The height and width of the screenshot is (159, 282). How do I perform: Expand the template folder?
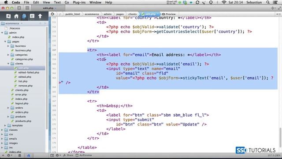[5, 125]
